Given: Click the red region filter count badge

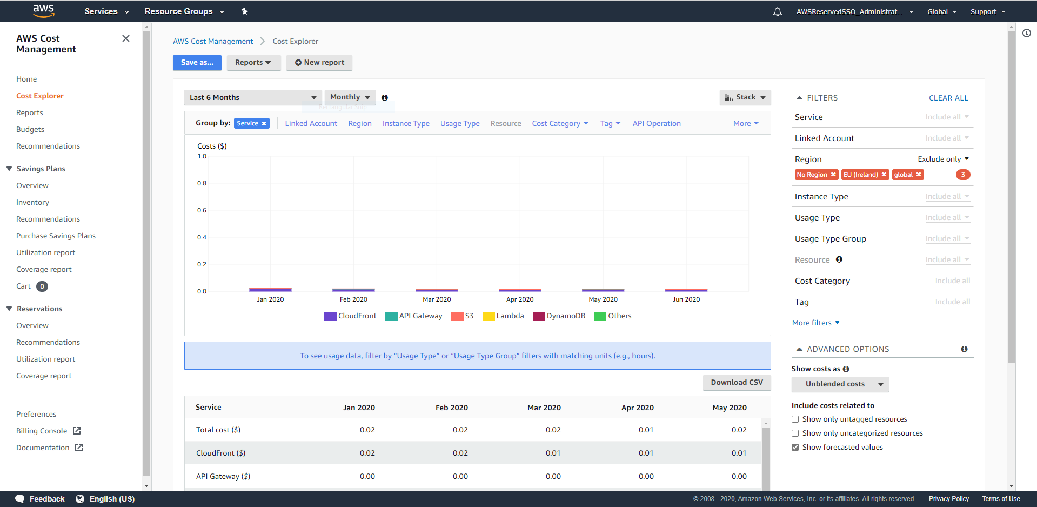Looking at the screenshot, I should pos(963,175).
